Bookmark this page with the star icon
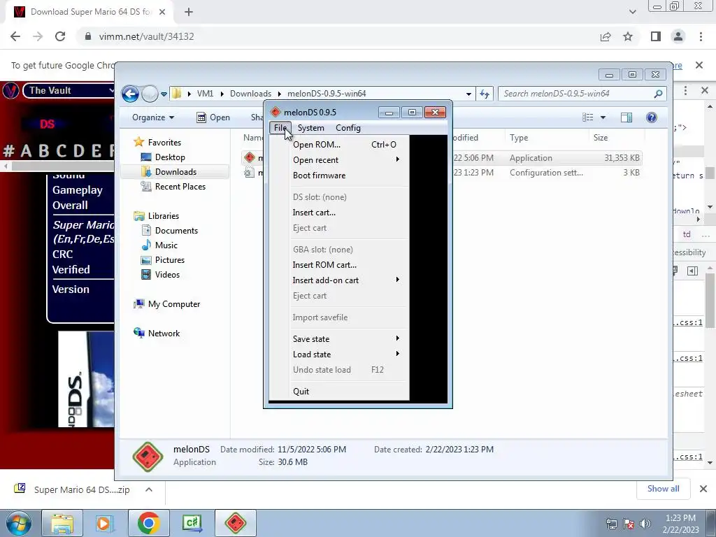Image resolution: width=716 pixels, height=537 pixels. tap(628, 36)
